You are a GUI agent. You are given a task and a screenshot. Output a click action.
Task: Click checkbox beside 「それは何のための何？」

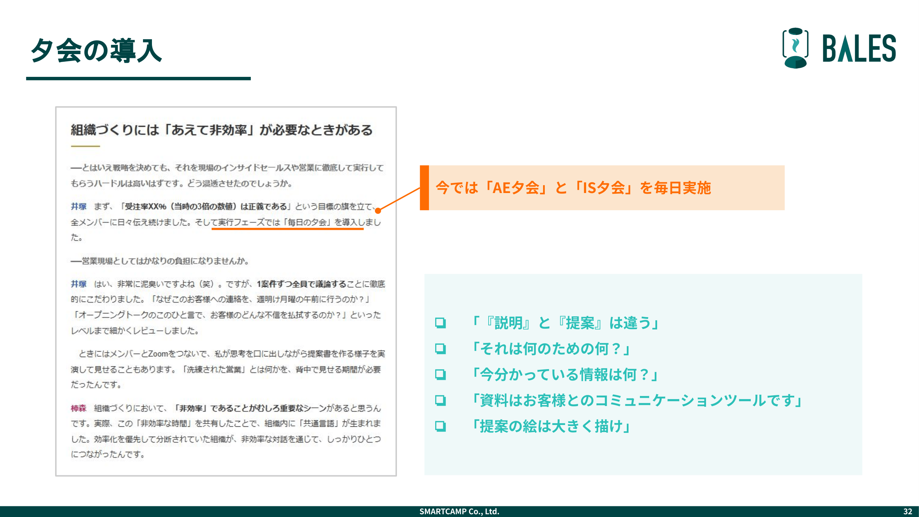(x=440, y=348)
